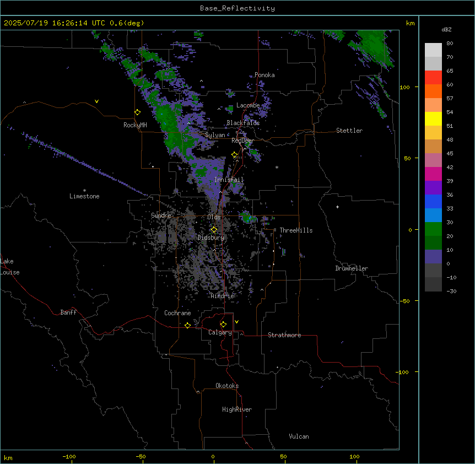This screenshot has width=475, height=464.
Task: Click the asterisk marker above Limestone label
Action: coord(84,190)
